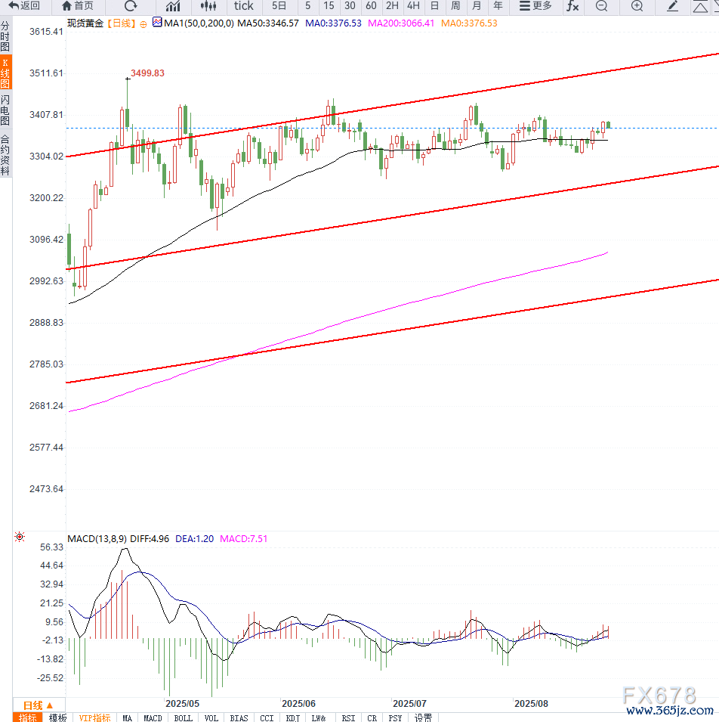Open the fx formula indicator tool
Image resolution: width=719 pixels, height=722 pixels.
pos(573,6)
